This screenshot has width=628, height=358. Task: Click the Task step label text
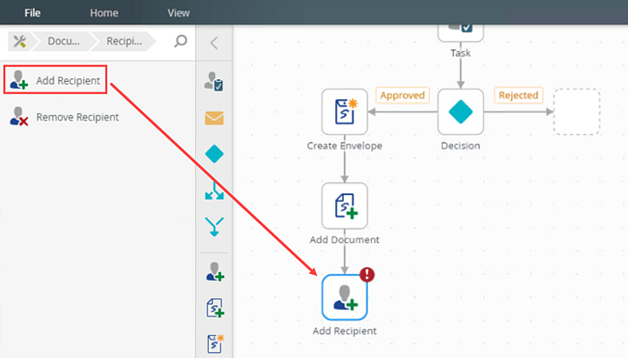coord(461,53)
